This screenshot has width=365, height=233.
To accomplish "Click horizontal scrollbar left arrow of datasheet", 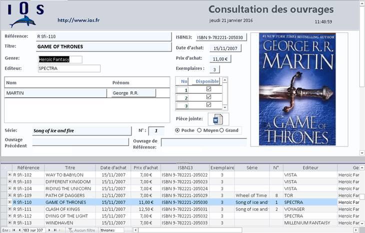I will click(135, 230).
